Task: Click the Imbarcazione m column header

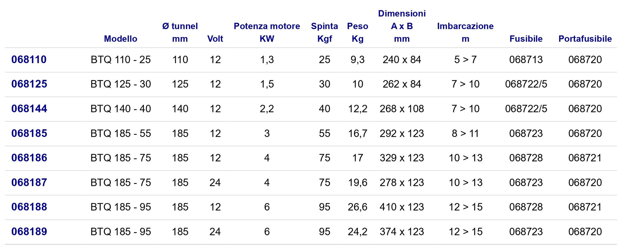Action: (x=465, y=33)
